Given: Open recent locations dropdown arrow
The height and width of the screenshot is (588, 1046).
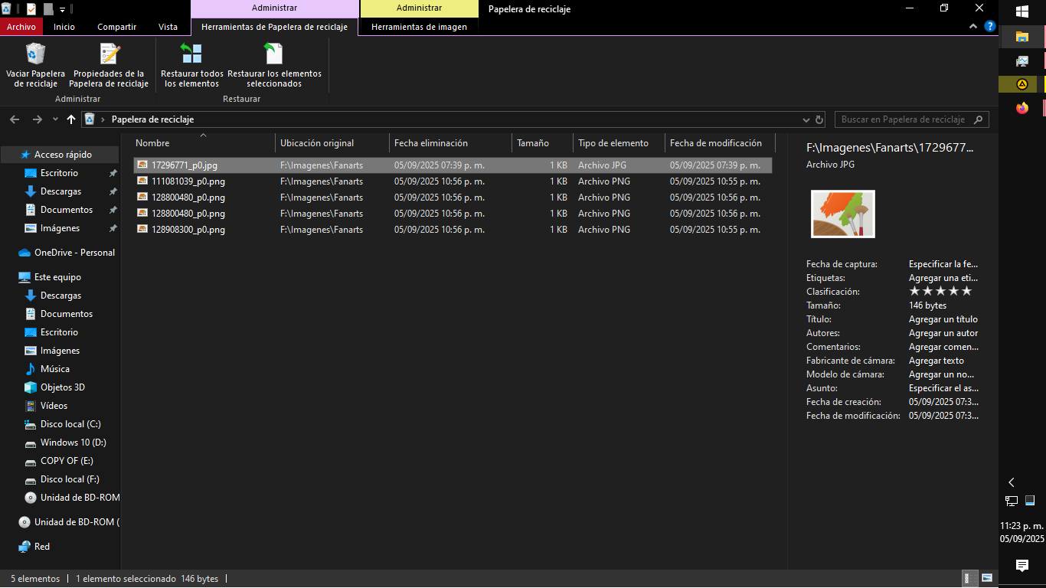Looking at the screenshot, I should (55, 119).
